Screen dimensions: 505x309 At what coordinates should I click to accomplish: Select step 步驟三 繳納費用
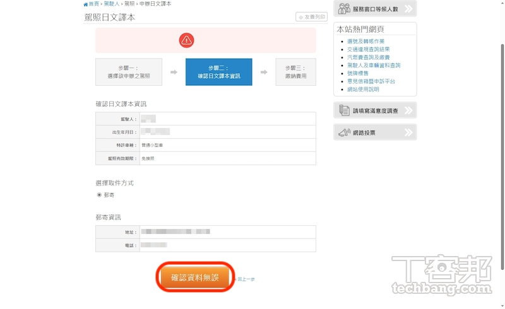pyautogui.click(x=295, y=72)
